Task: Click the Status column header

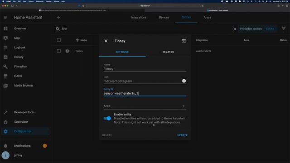Action: (283, 40)
